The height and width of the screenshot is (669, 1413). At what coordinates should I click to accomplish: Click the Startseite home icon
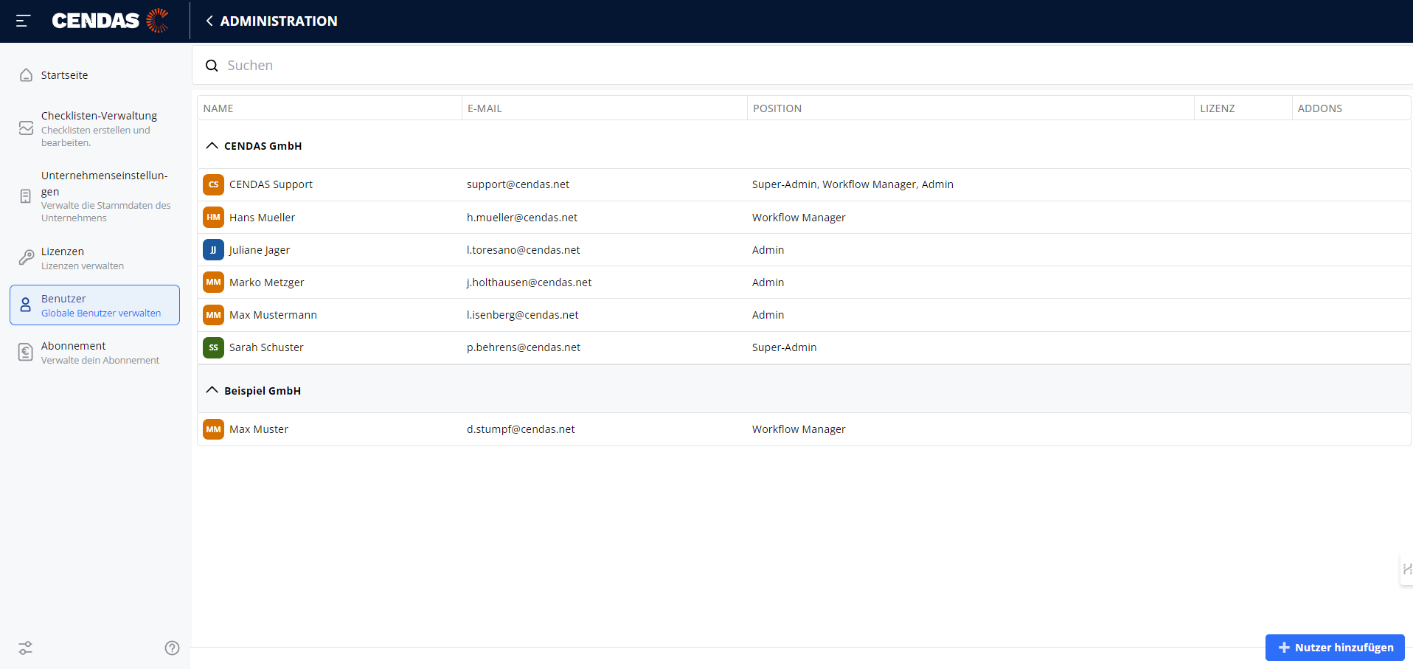pos(26,75)
